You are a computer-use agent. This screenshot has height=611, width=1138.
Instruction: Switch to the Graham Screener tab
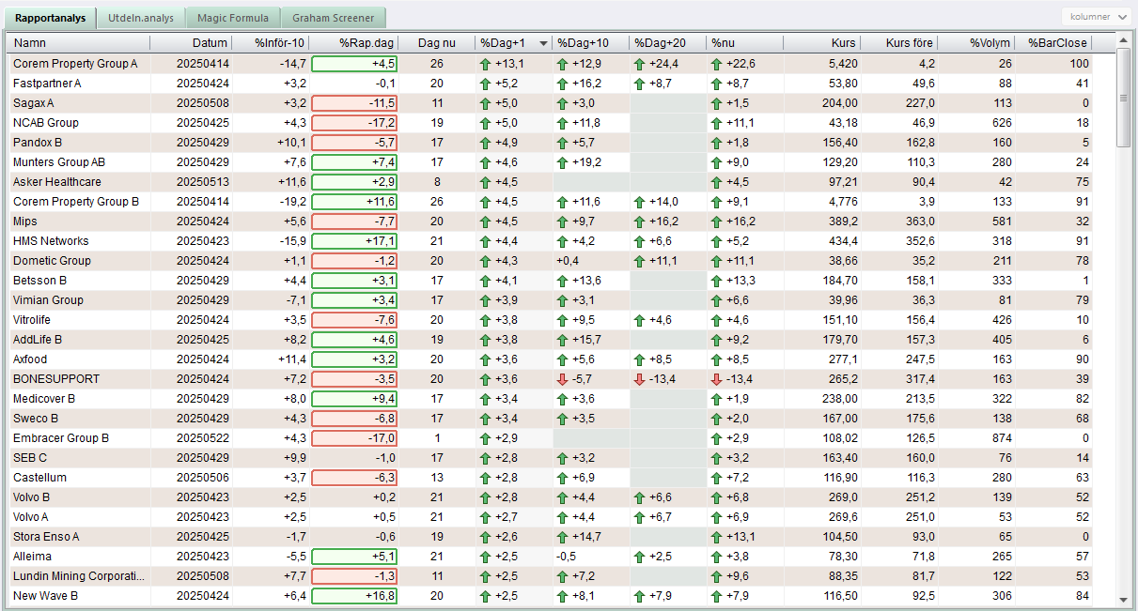click(334, 18)
